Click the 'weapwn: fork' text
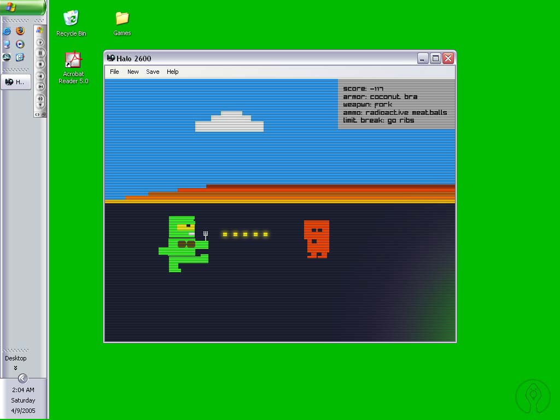Screen dimensions: 560x420 coord(367,104)
